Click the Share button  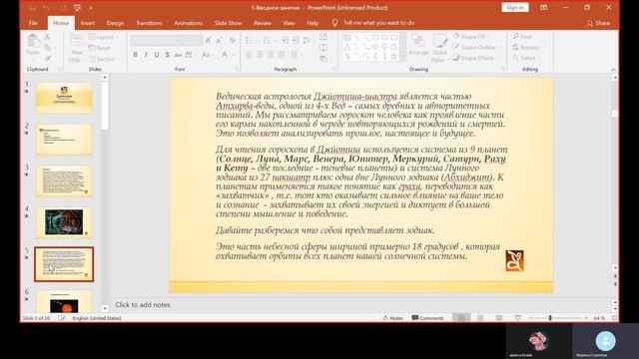tap(598, 24)
